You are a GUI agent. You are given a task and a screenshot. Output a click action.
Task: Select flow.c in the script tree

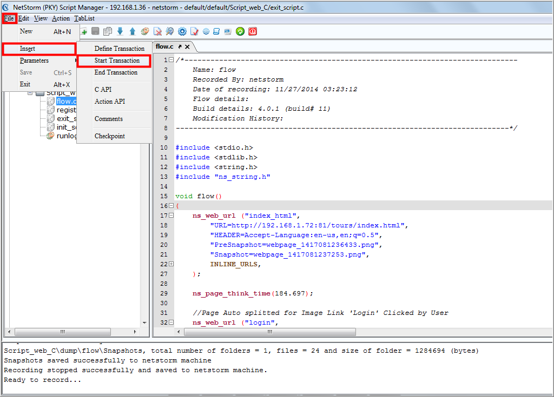[x=66, y=102]
